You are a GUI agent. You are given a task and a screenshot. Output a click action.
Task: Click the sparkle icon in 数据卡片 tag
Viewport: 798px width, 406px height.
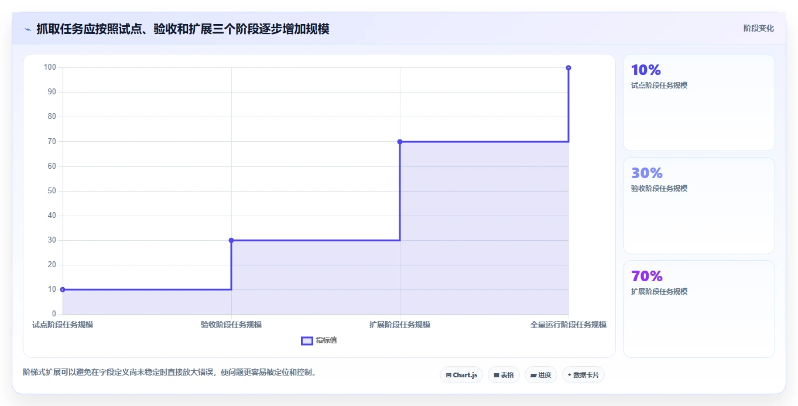tap(569, 375)
